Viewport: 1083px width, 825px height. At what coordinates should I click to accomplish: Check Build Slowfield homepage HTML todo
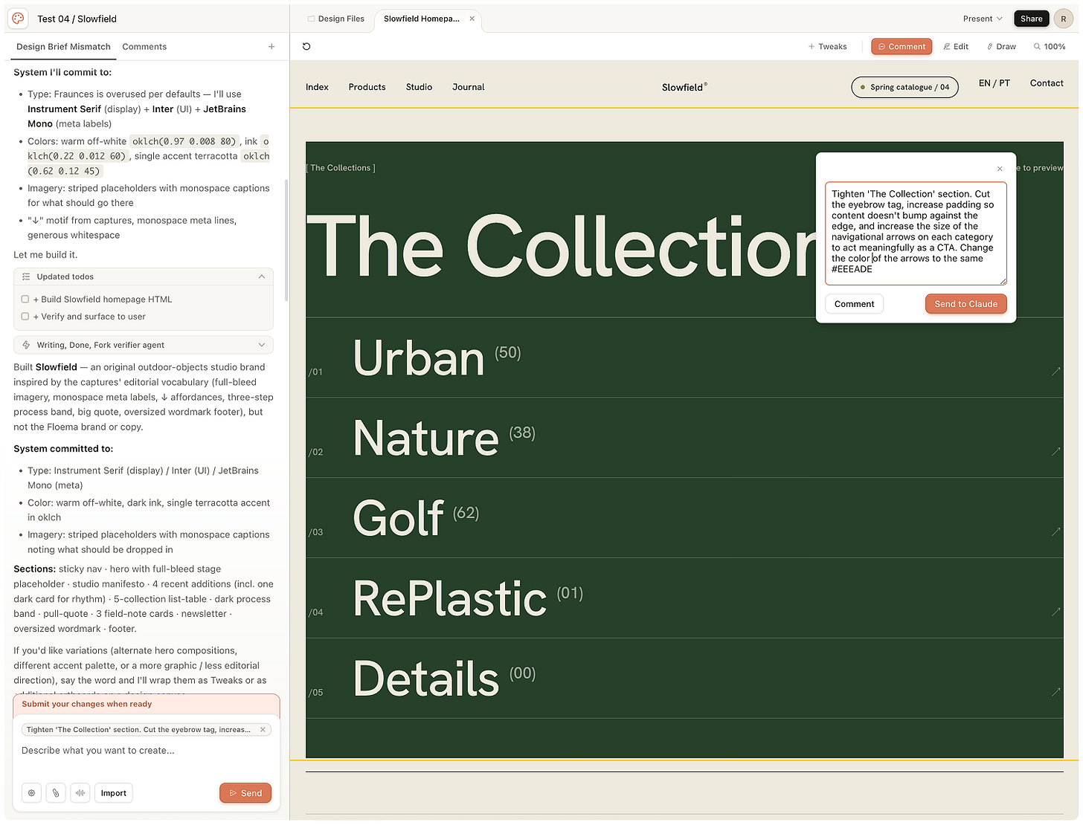(x=25, y=300)
